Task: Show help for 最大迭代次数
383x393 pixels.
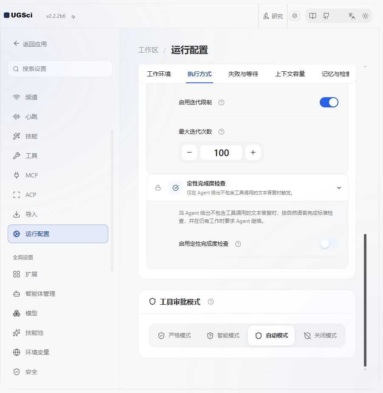Action: (221, 132)
